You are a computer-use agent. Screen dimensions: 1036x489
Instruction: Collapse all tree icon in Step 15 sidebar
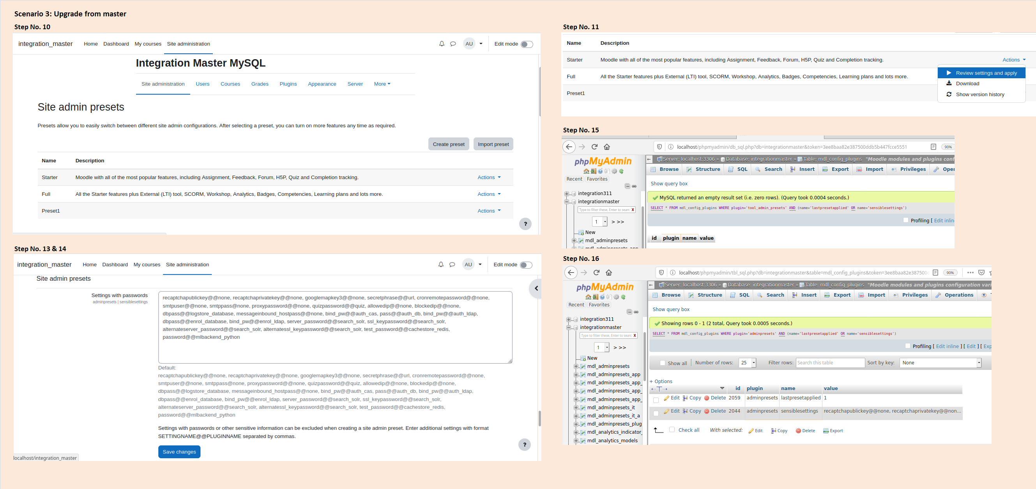tap(628, 186)
